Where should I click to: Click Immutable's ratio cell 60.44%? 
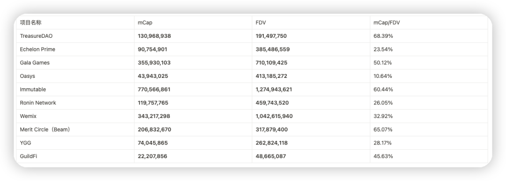383,90
